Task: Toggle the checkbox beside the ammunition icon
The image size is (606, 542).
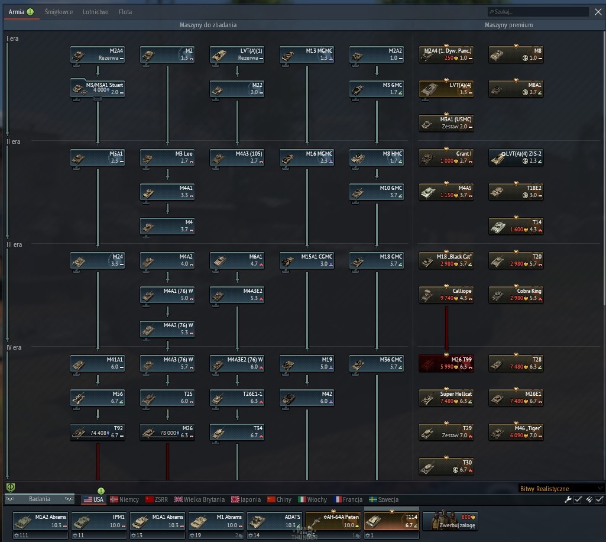Action: point(599,499)
